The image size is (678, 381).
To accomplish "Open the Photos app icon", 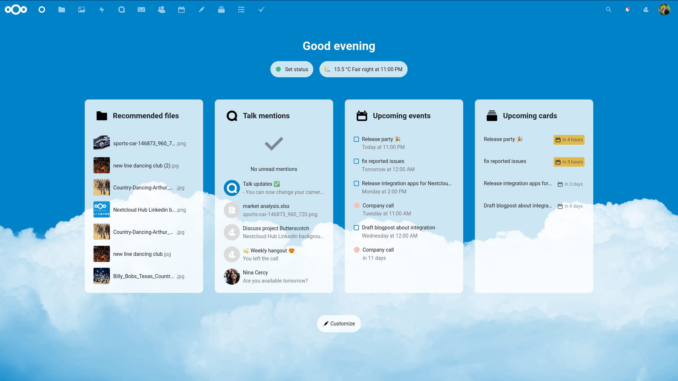I will tap(82, 9).
